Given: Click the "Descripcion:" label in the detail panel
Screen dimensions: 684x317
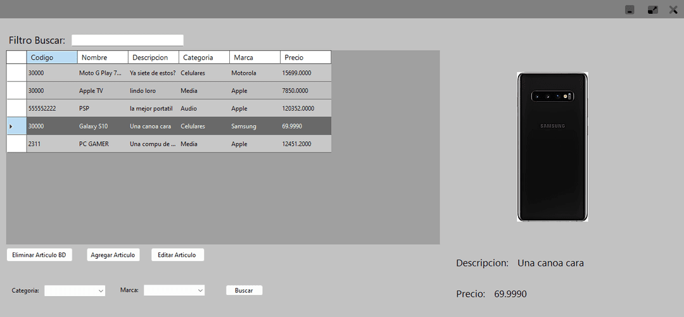Looking at the screenshot, I should pyautogui.click(x=483, y=263).
